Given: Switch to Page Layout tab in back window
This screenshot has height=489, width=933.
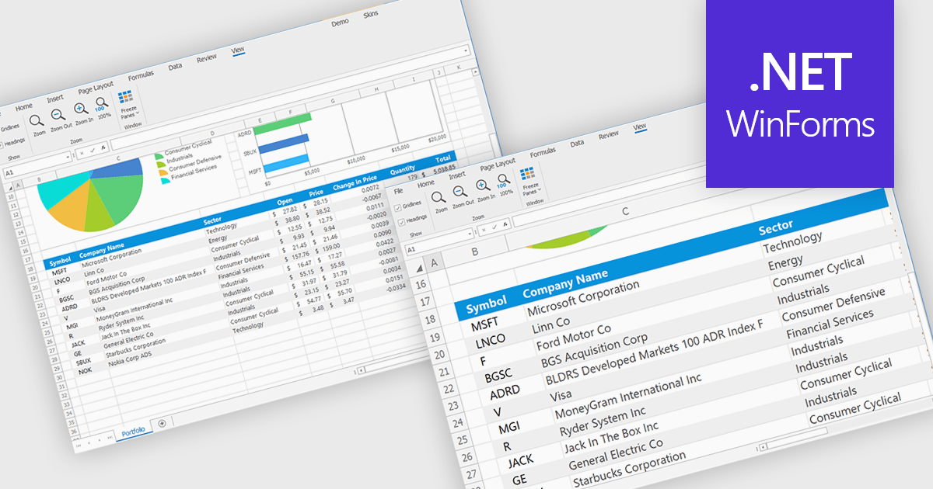Looking at the screenshot, I should pos(96,87).
